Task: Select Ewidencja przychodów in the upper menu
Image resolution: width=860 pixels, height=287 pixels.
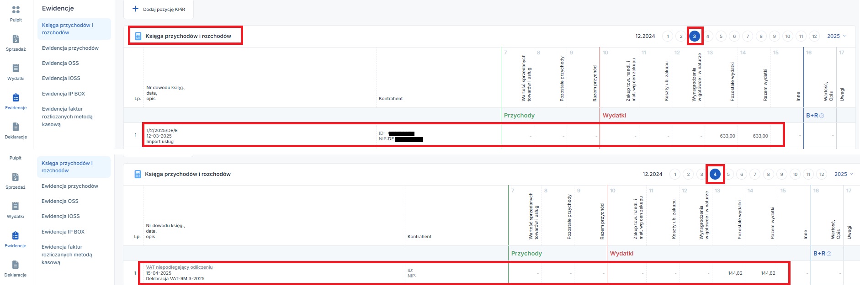Action: pyautogui.click(x=70, y=48)
